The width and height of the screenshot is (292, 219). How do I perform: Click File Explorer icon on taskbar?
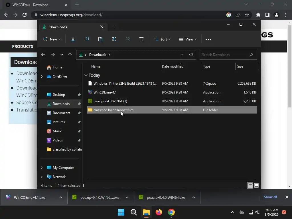(146, 212)
